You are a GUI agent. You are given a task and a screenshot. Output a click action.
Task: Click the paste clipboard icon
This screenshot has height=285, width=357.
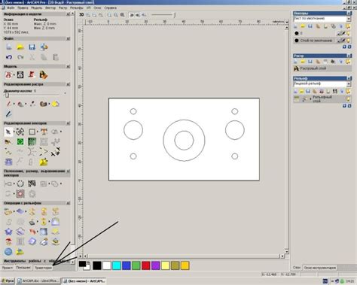[56, 57]
